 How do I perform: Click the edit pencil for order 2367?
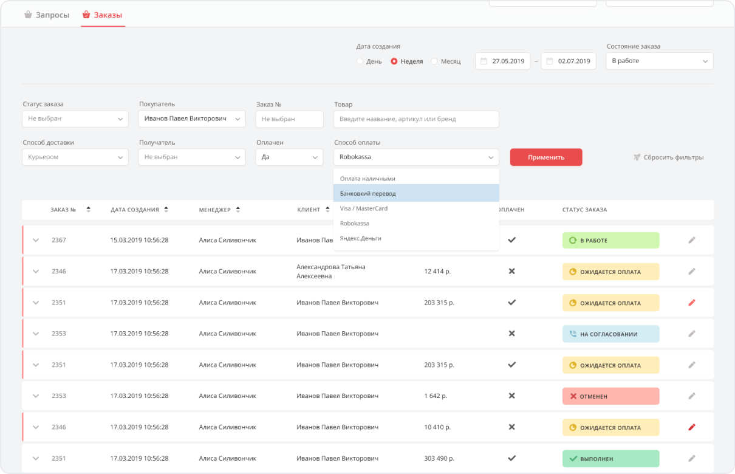[x=691, y=240]
